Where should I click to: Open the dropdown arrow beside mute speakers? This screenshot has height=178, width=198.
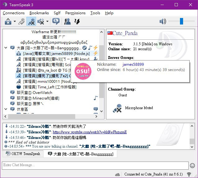[47, 21]
